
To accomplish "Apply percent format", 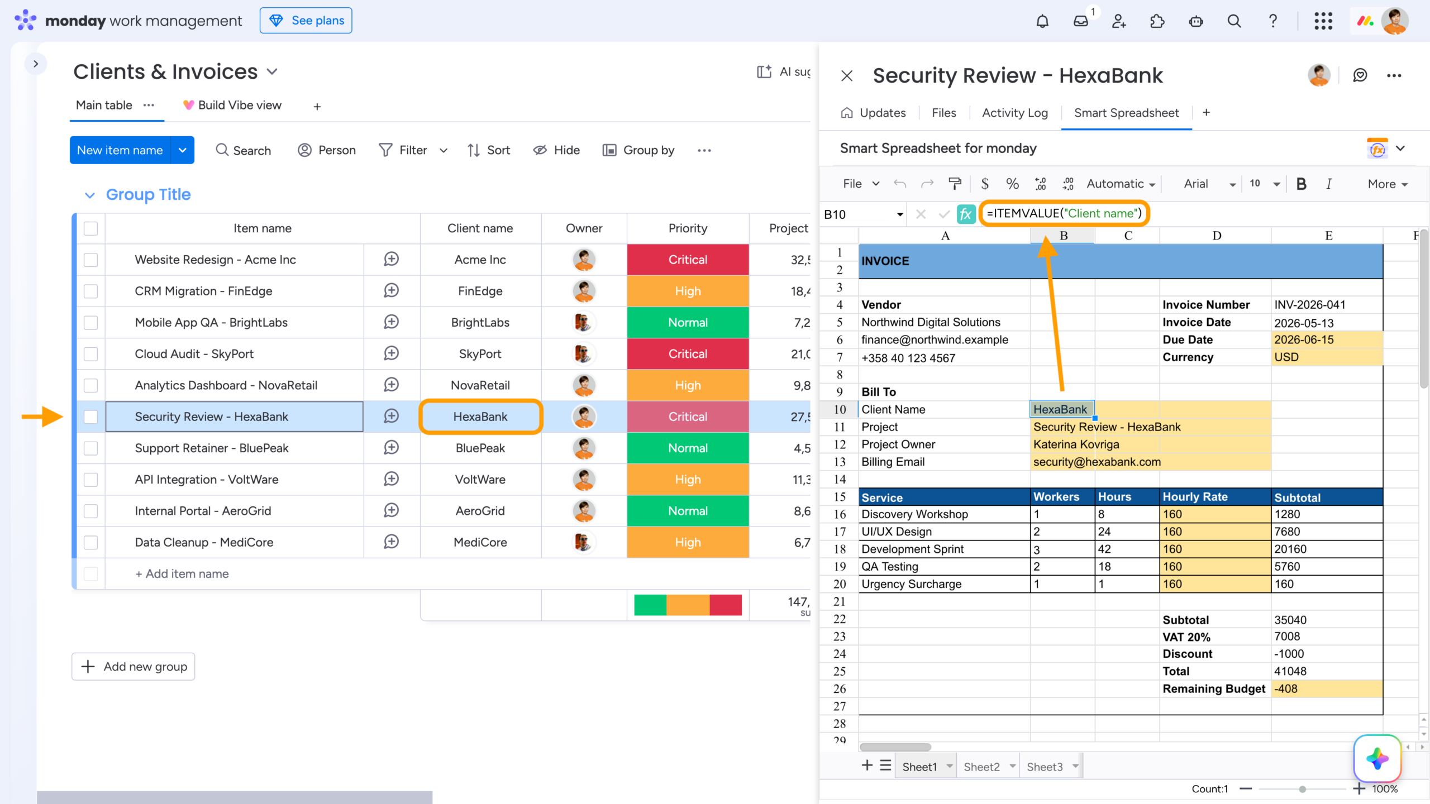I will tap(1013, 184).
